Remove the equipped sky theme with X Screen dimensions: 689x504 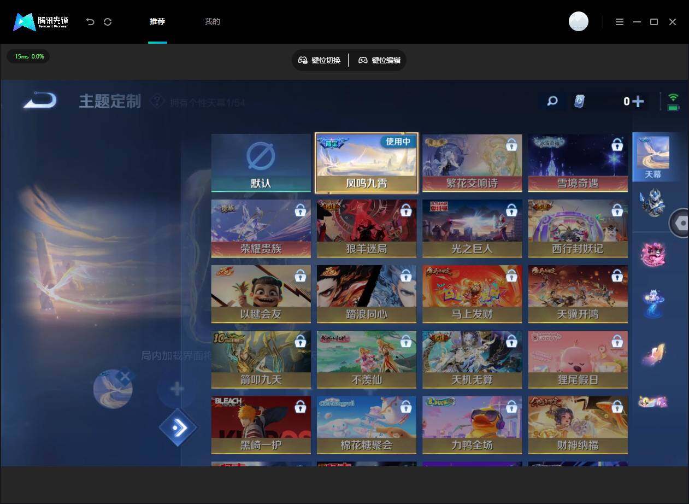[126, 376]
